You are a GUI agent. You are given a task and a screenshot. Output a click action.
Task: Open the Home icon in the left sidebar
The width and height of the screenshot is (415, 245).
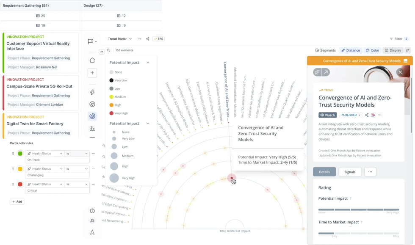click(92, 60)
